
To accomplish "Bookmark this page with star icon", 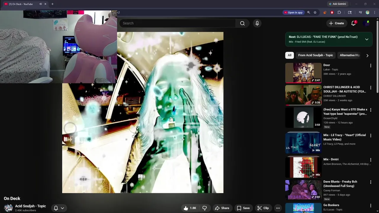I will (315, 12).
